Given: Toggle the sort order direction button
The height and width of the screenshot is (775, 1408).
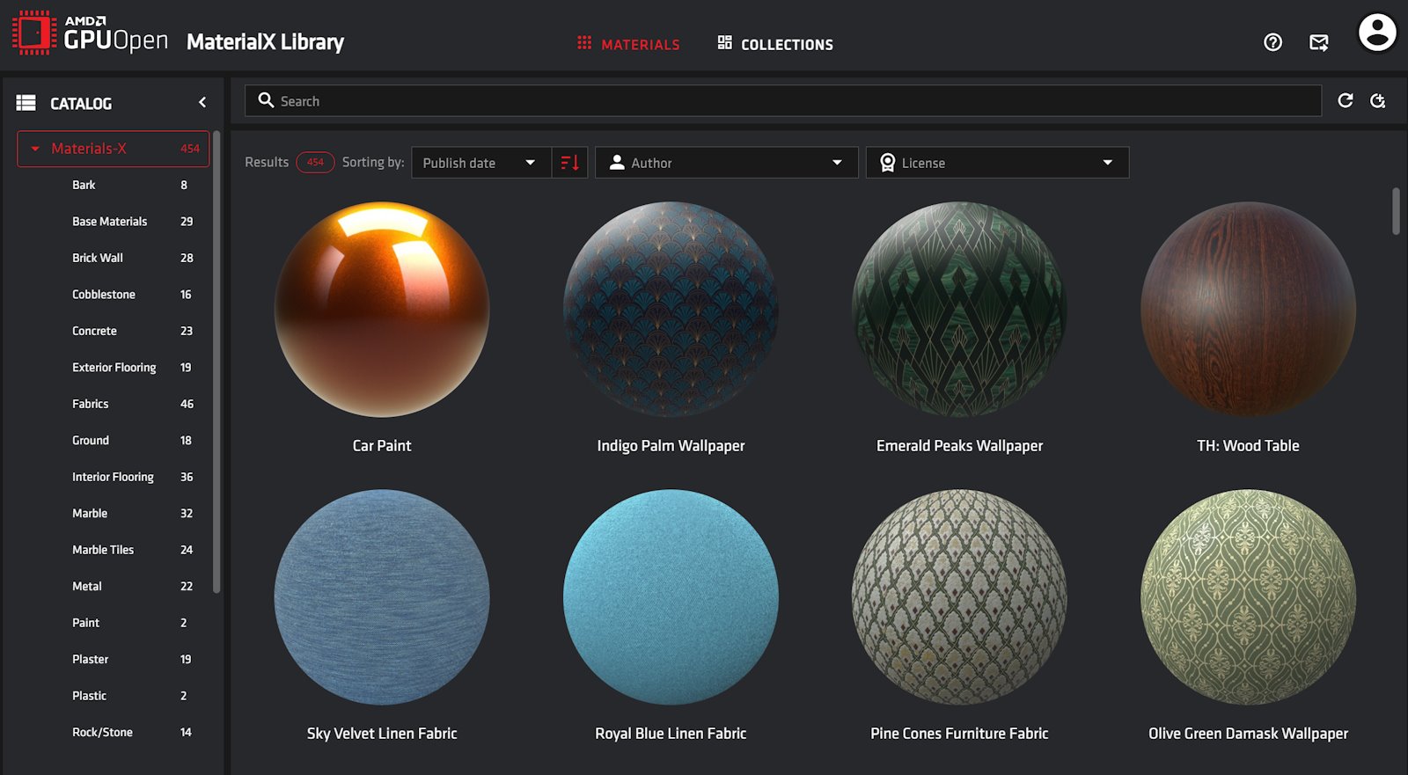Looking at the screenshot, I should [569, 163].
